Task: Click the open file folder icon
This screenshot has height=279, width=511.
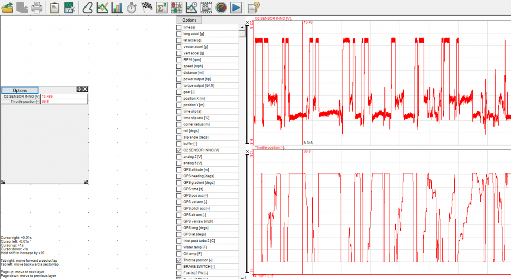Action: pyautogui.click(x=7, y=7)
